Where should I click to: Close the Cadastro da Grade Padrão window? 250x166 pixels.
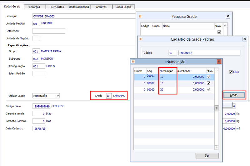click(245, 39)
